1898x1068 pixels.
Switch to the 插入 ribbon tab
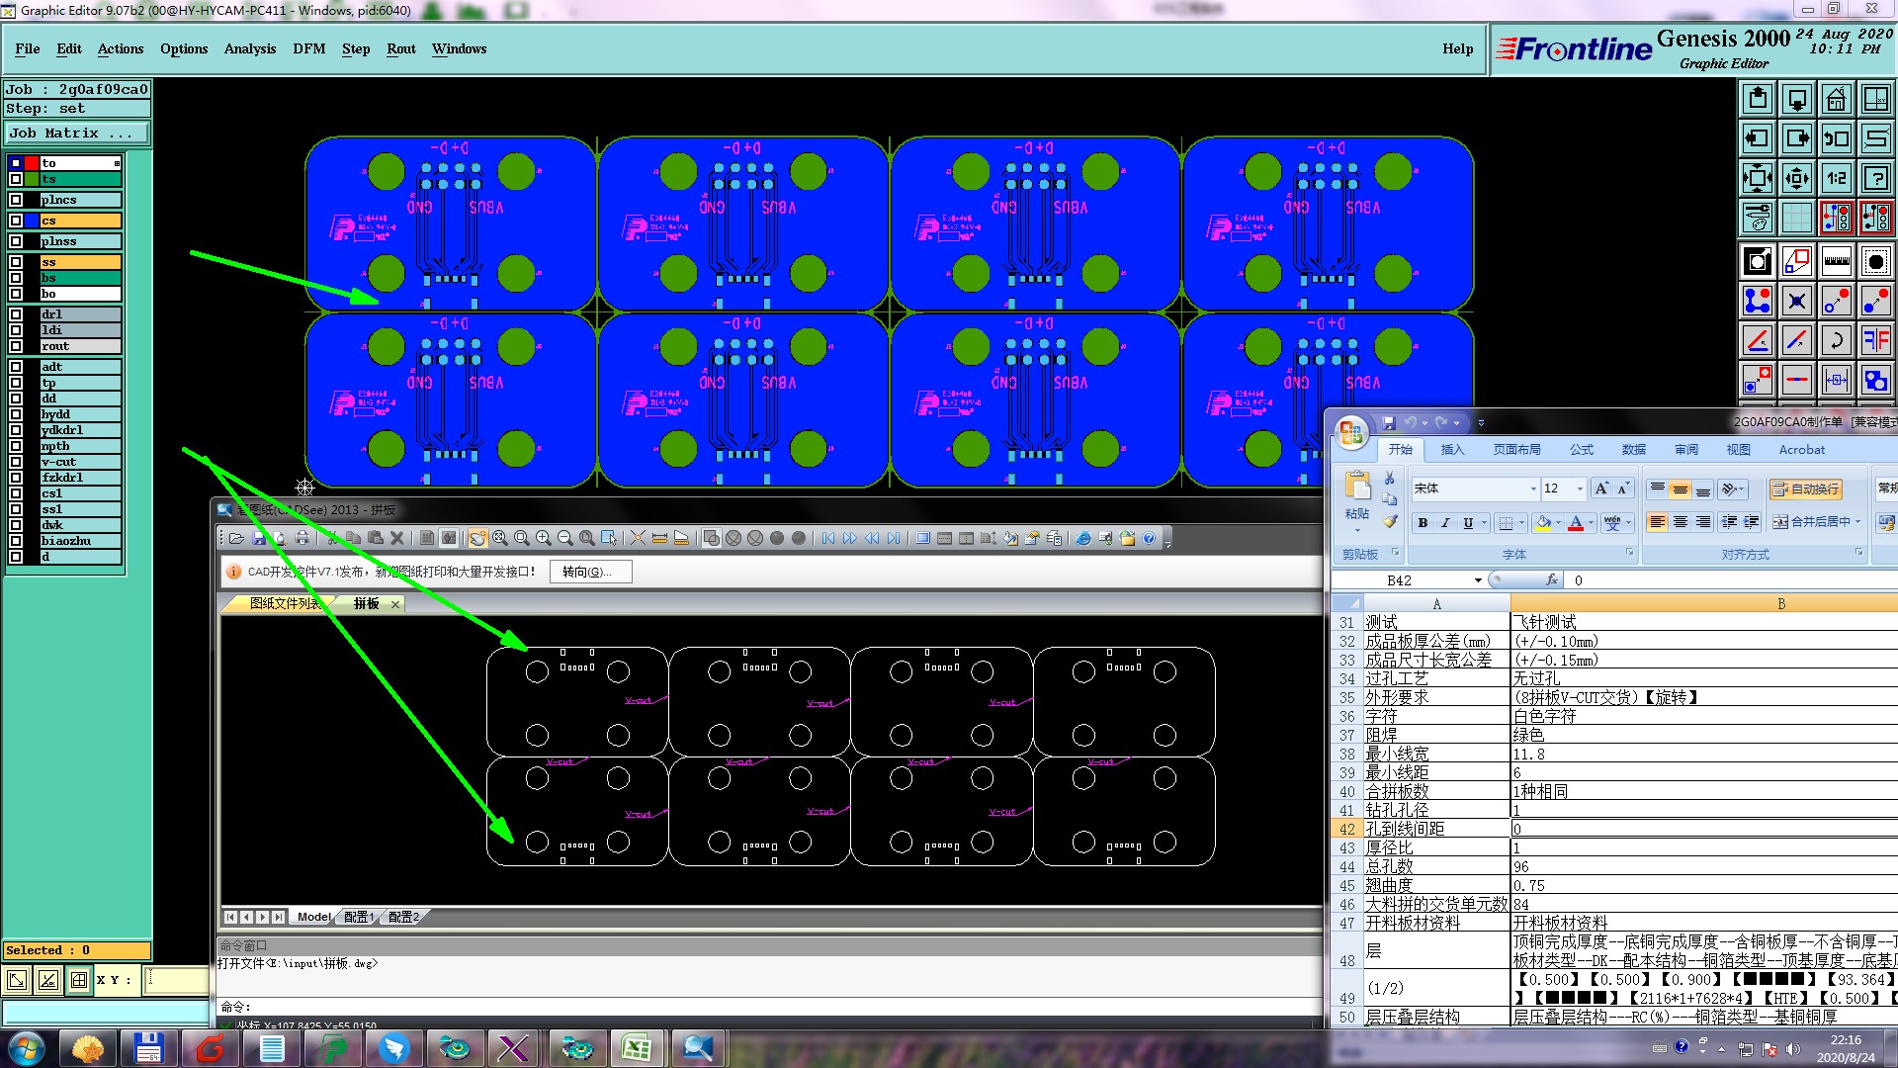[1451, 449]
